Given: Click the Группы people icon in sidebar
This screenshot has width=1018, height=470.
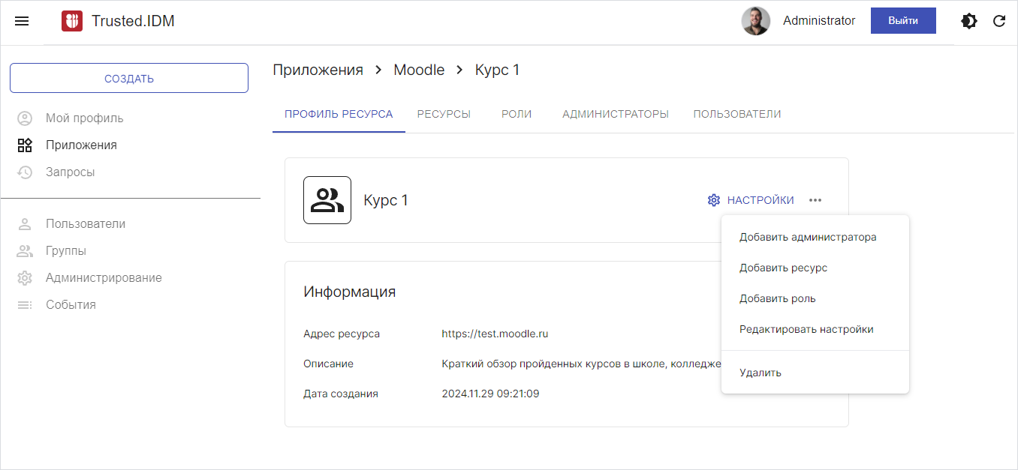Looking at the screenshot, I should pyautogui.click(x=25, y=251).
